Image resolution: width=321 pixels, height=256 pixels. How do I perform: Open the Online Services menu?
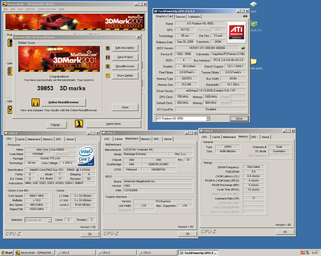point(47,9)
